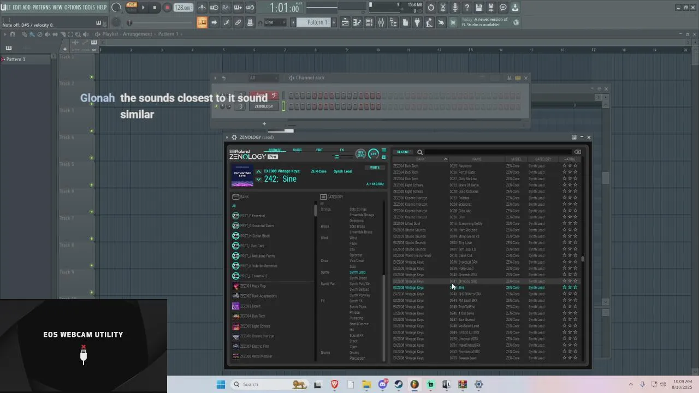Open the TOOLS menu
Image resolution: width=699 pixels, height=393 pixels.
pyautogui.click(x=88, y=8)
